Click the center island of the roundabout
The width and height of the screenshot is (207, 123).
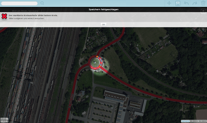pyautogui.click(x=94, y=62)
